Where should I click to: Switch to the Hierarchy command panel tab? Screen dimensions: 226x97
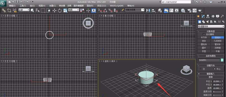click(x=208, y=16)
